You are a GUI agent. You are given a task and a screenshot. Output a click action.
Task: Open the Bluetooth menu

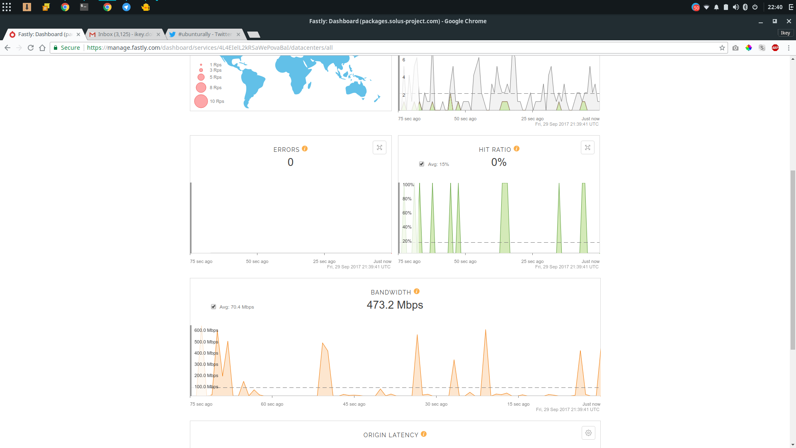(745, 7)
